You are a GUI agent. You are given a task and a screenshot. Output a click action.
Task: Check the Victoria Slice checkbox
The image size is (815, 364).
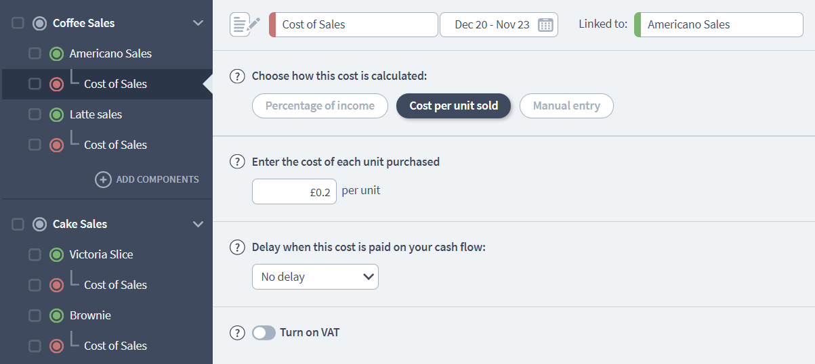[x=35, y=254]
